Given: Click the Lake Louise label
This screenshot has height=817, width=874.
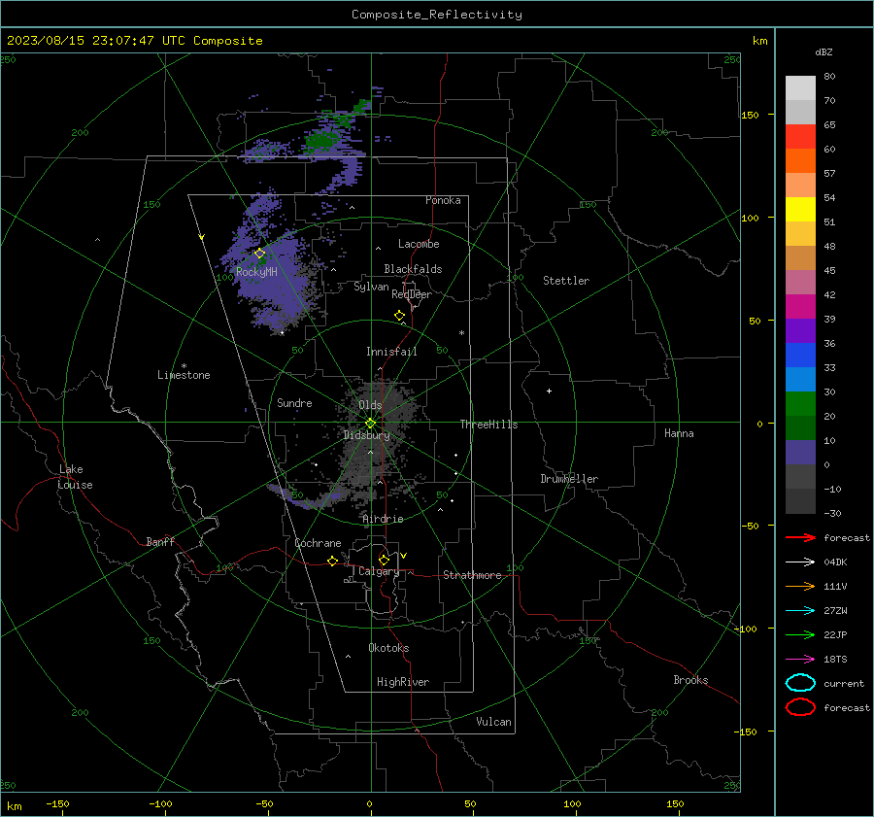Looking at the screenshot, I should coord(75,477).
